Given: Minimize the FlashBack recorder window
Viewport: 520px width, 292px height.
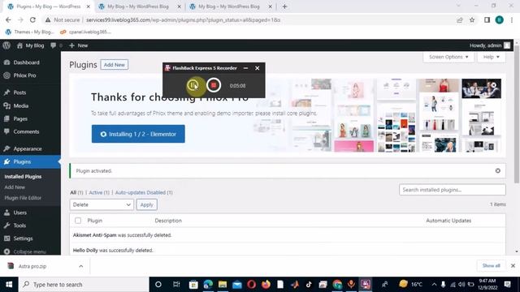Looking at the screenshot, I should pyautogui.click(x=245, y=68).
